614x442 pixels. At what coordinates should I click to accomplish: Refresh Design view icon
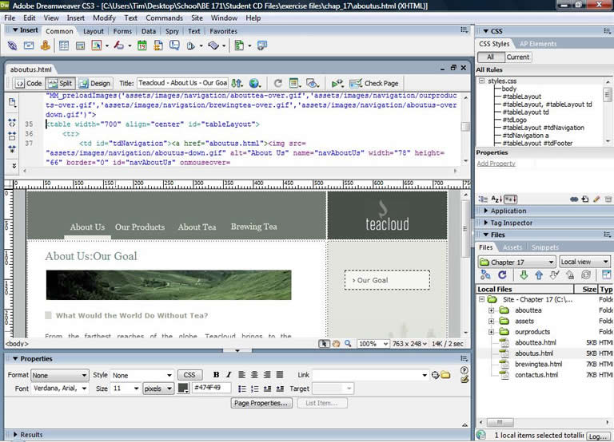[x=278, y=83]
